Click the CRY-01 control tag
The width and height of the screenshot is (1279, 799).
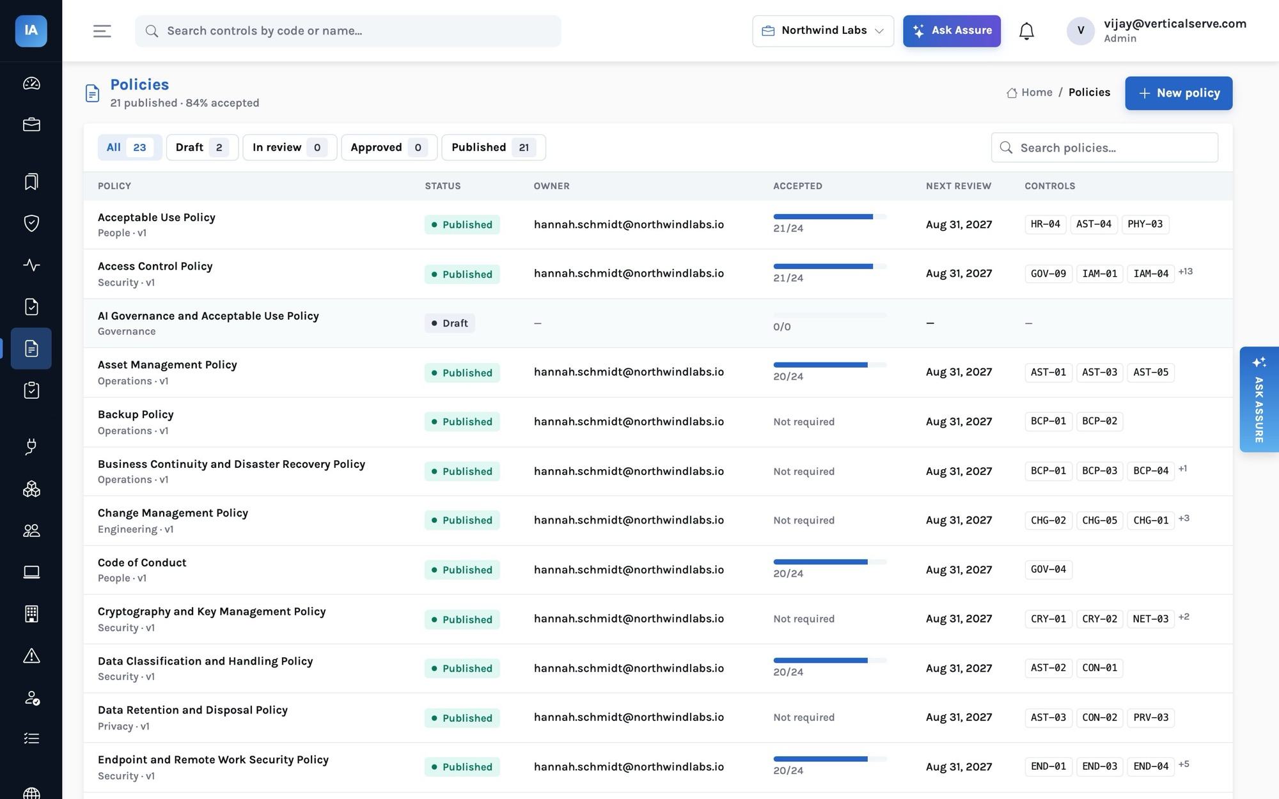click(1048, 619)
